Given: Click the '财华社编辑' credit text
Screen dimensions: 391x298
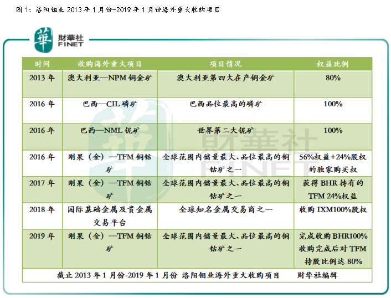Looking at the screenshot, I should pyautogui.click(x=317, y=275).
